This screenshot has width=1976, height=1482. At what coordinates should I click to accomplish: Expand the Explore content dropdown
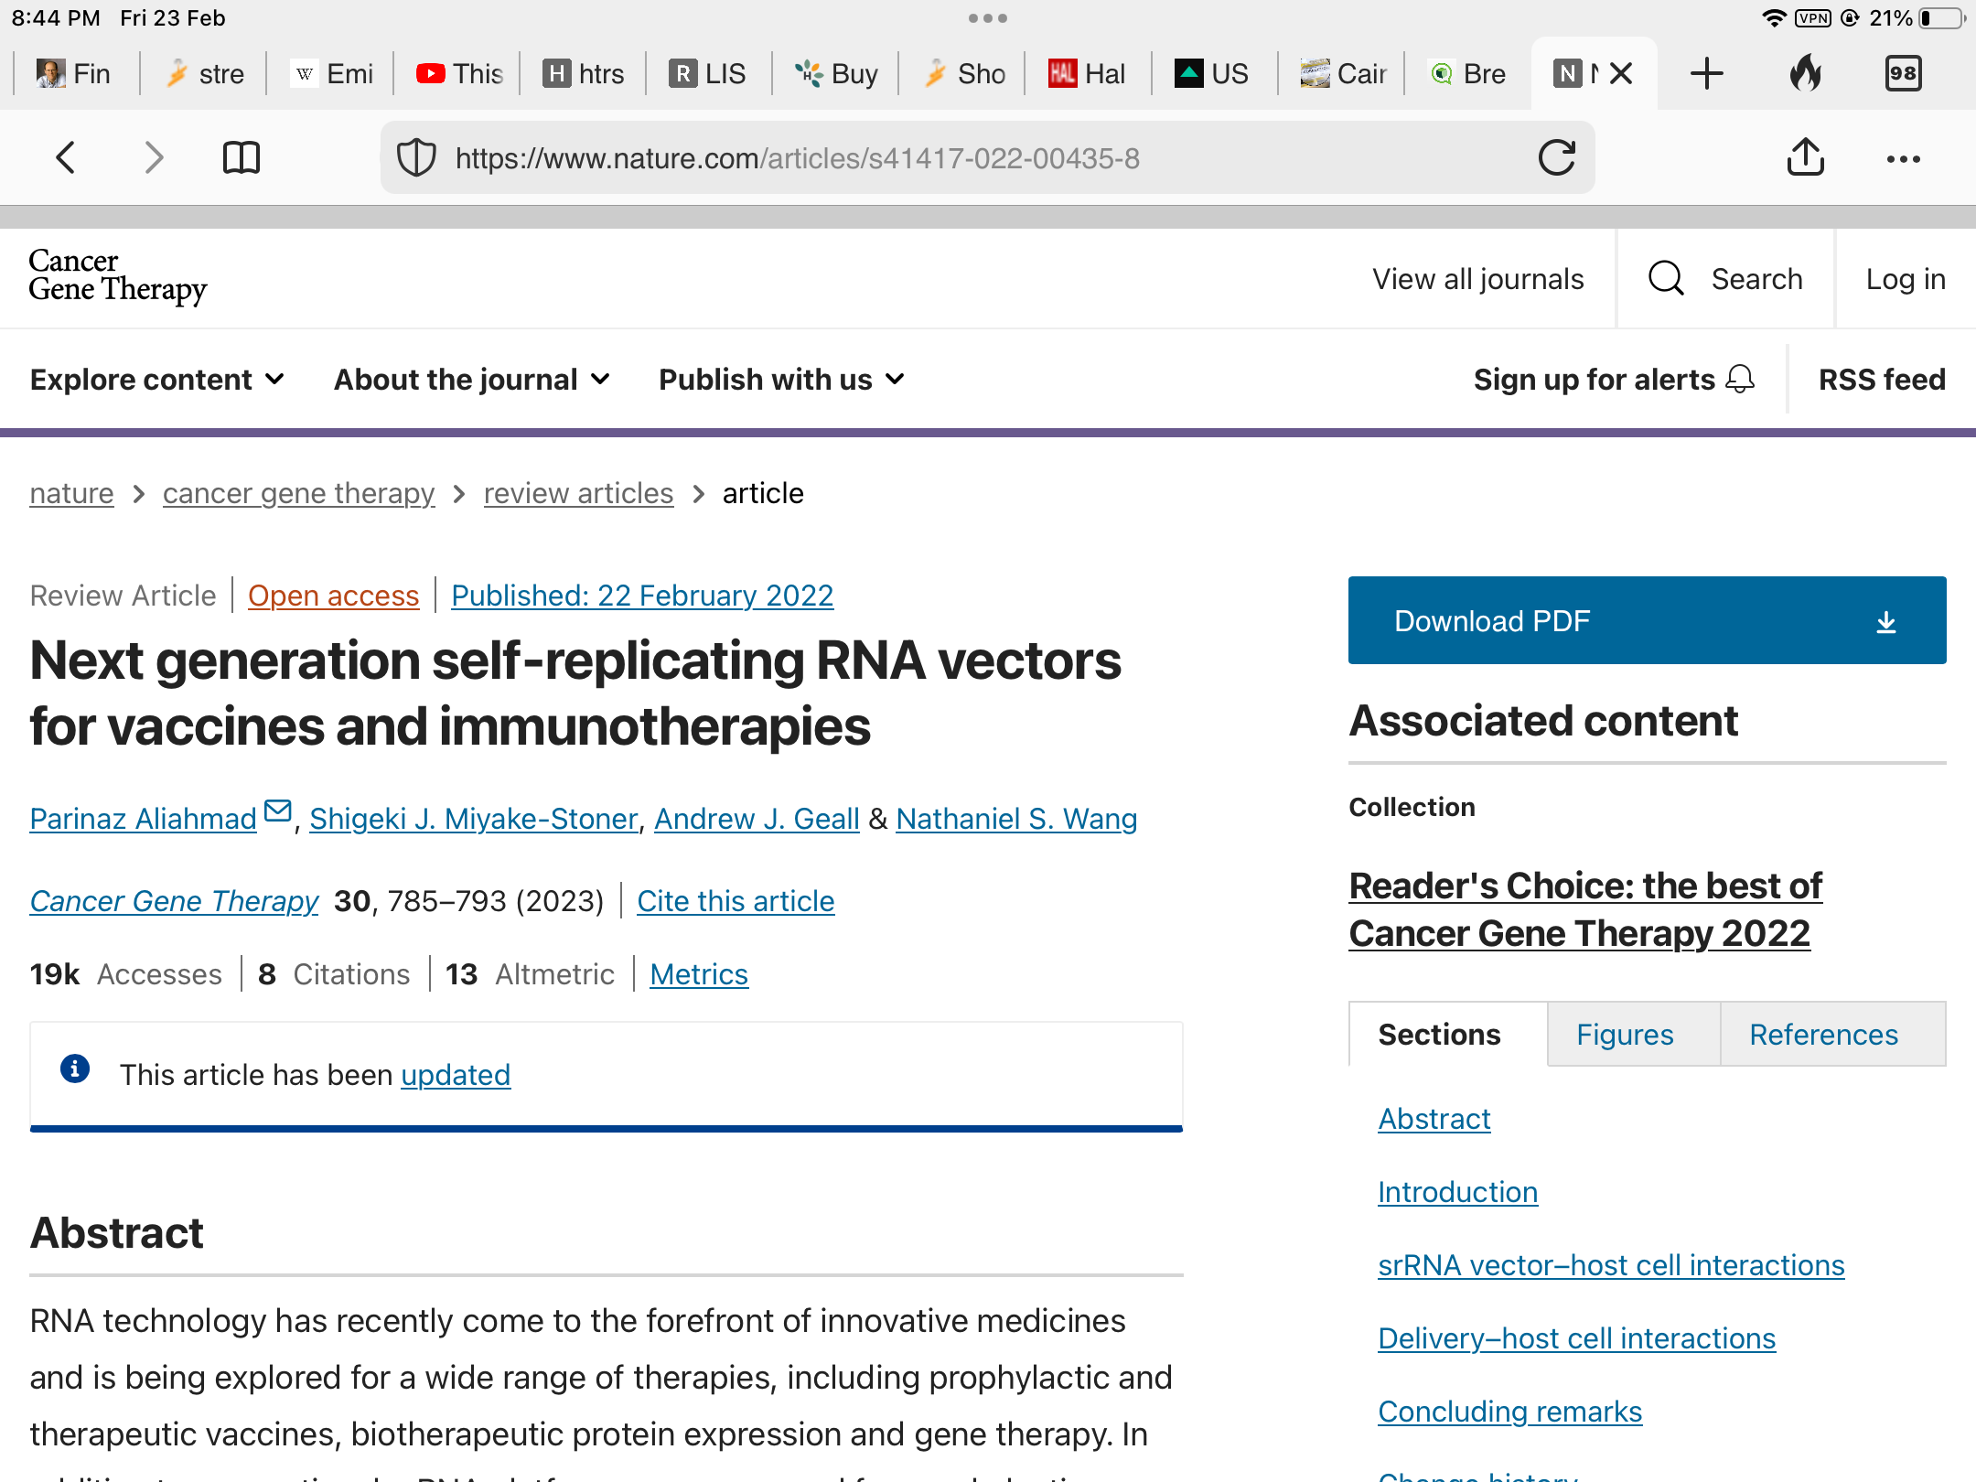pos(157,379)
